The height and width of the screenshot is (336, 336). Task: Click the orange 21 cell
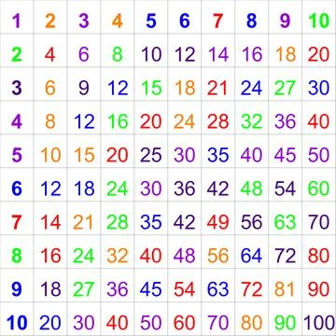coord(83,222)
